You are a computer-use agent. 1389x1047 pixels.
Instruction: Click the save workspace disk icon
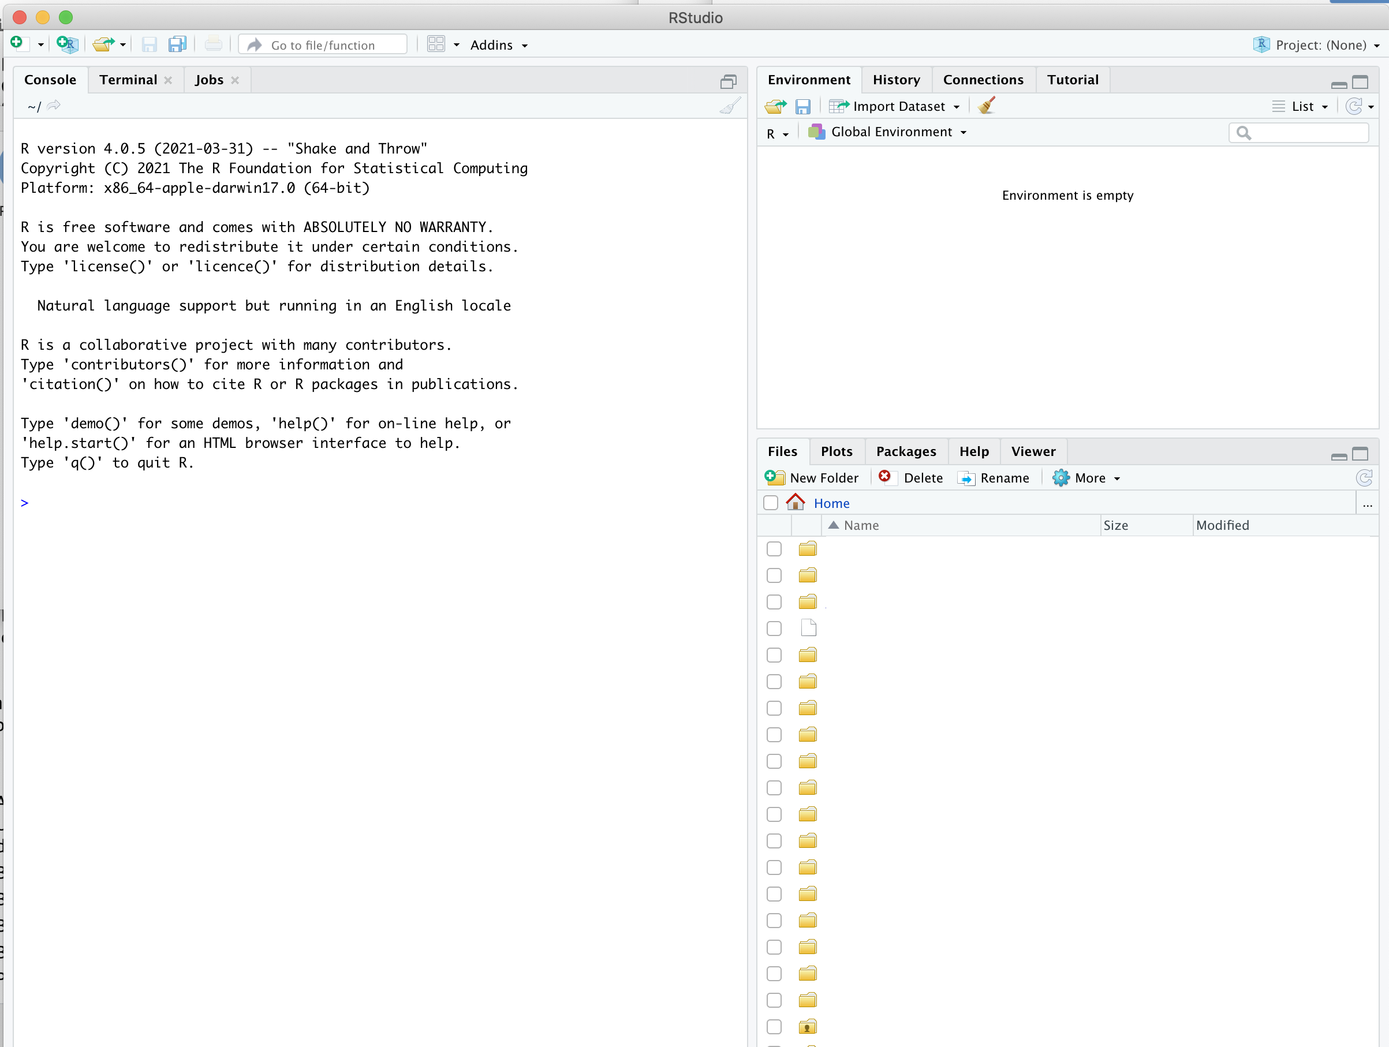(802, 107)
